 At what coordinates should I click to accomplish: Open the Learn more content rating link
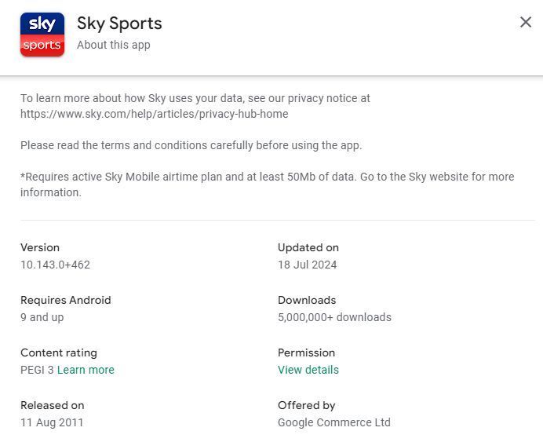click(86, 370)
